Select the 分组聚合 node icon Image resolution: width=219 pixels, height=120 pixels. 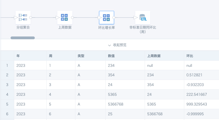coord(23,18)
